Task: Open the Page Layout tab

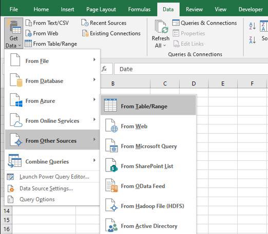Action: pos(101,9)
